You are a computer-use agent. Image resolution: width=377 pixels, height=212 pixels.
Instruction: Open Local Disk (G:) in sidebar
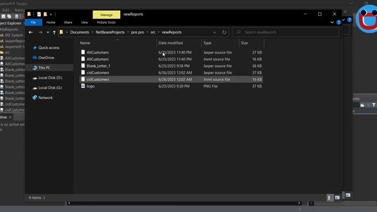50,88
